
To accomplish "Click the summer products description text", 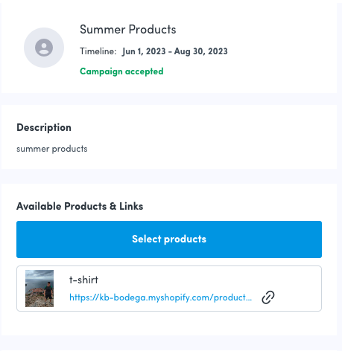I will click(52, 149).
